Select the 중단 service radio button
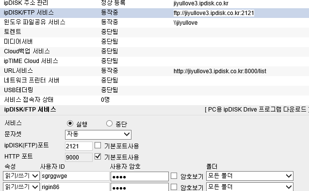 [109, 124]
